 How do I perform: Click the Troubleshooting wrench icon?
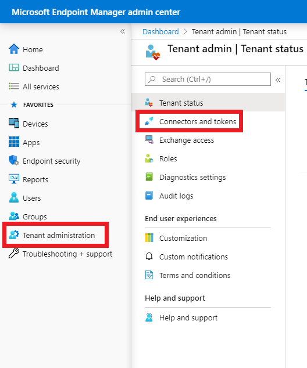[14, 253]
